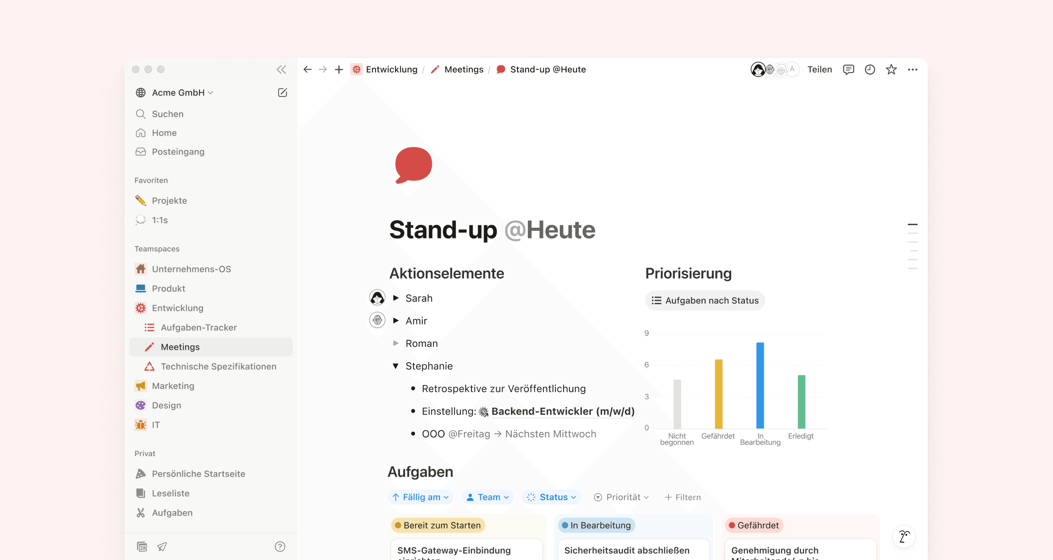Click Teilen share button

819,69
